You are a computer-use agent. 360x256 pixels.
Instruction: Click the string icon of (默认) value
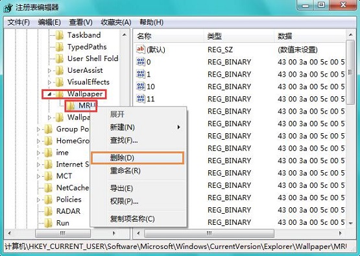tap(141, 49)
